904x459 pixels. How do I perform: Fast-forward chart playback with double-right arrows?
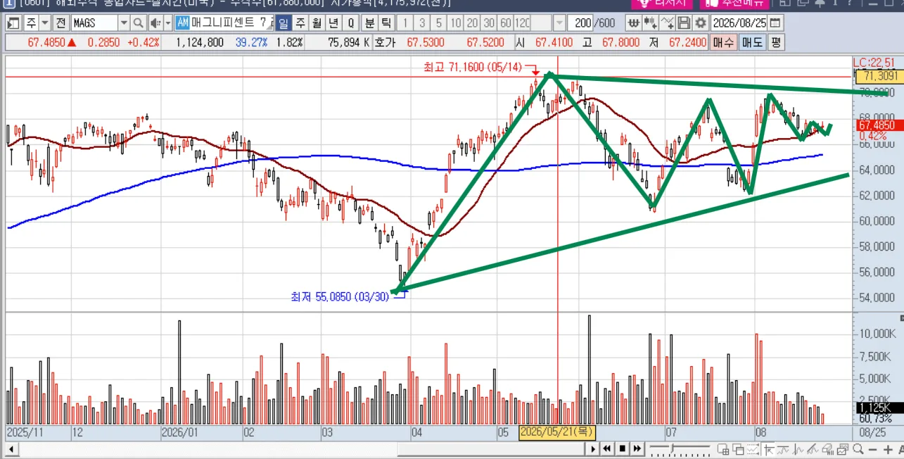(x=637, y=448)
